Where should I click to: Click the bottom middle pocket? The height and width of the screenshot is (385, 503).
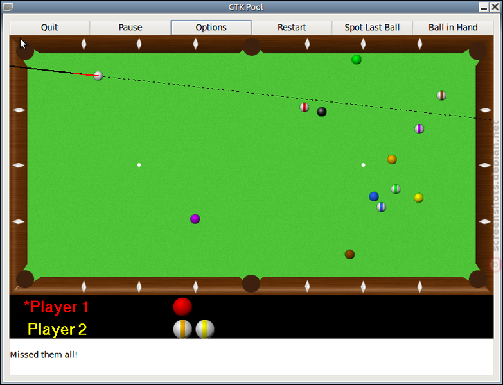coord(251,284)
